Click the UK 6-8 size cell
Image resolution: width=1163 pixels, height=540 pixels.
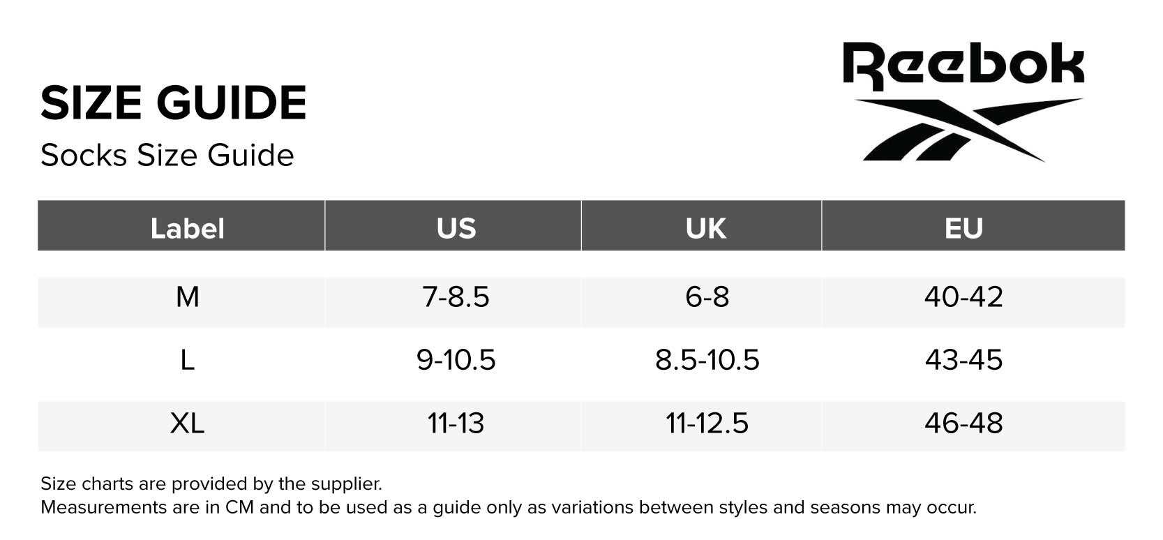pos(707,297)
